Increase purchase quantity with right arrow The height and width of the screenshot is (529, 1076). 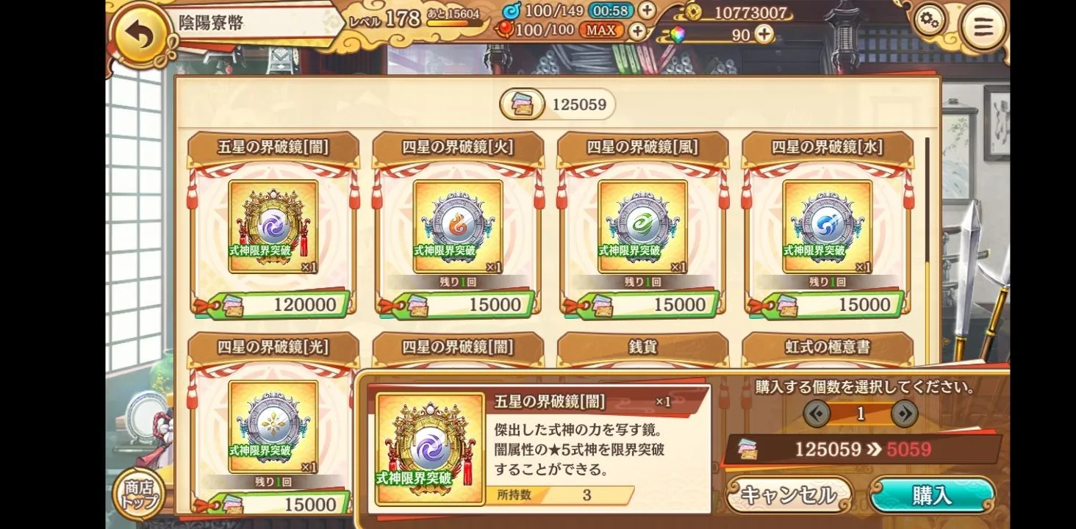click(x=904, y=414)
